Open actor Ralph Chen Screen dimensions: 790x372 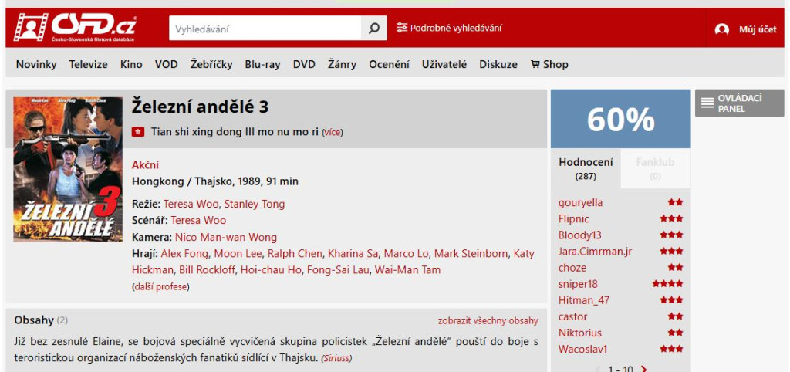(295, 253)
